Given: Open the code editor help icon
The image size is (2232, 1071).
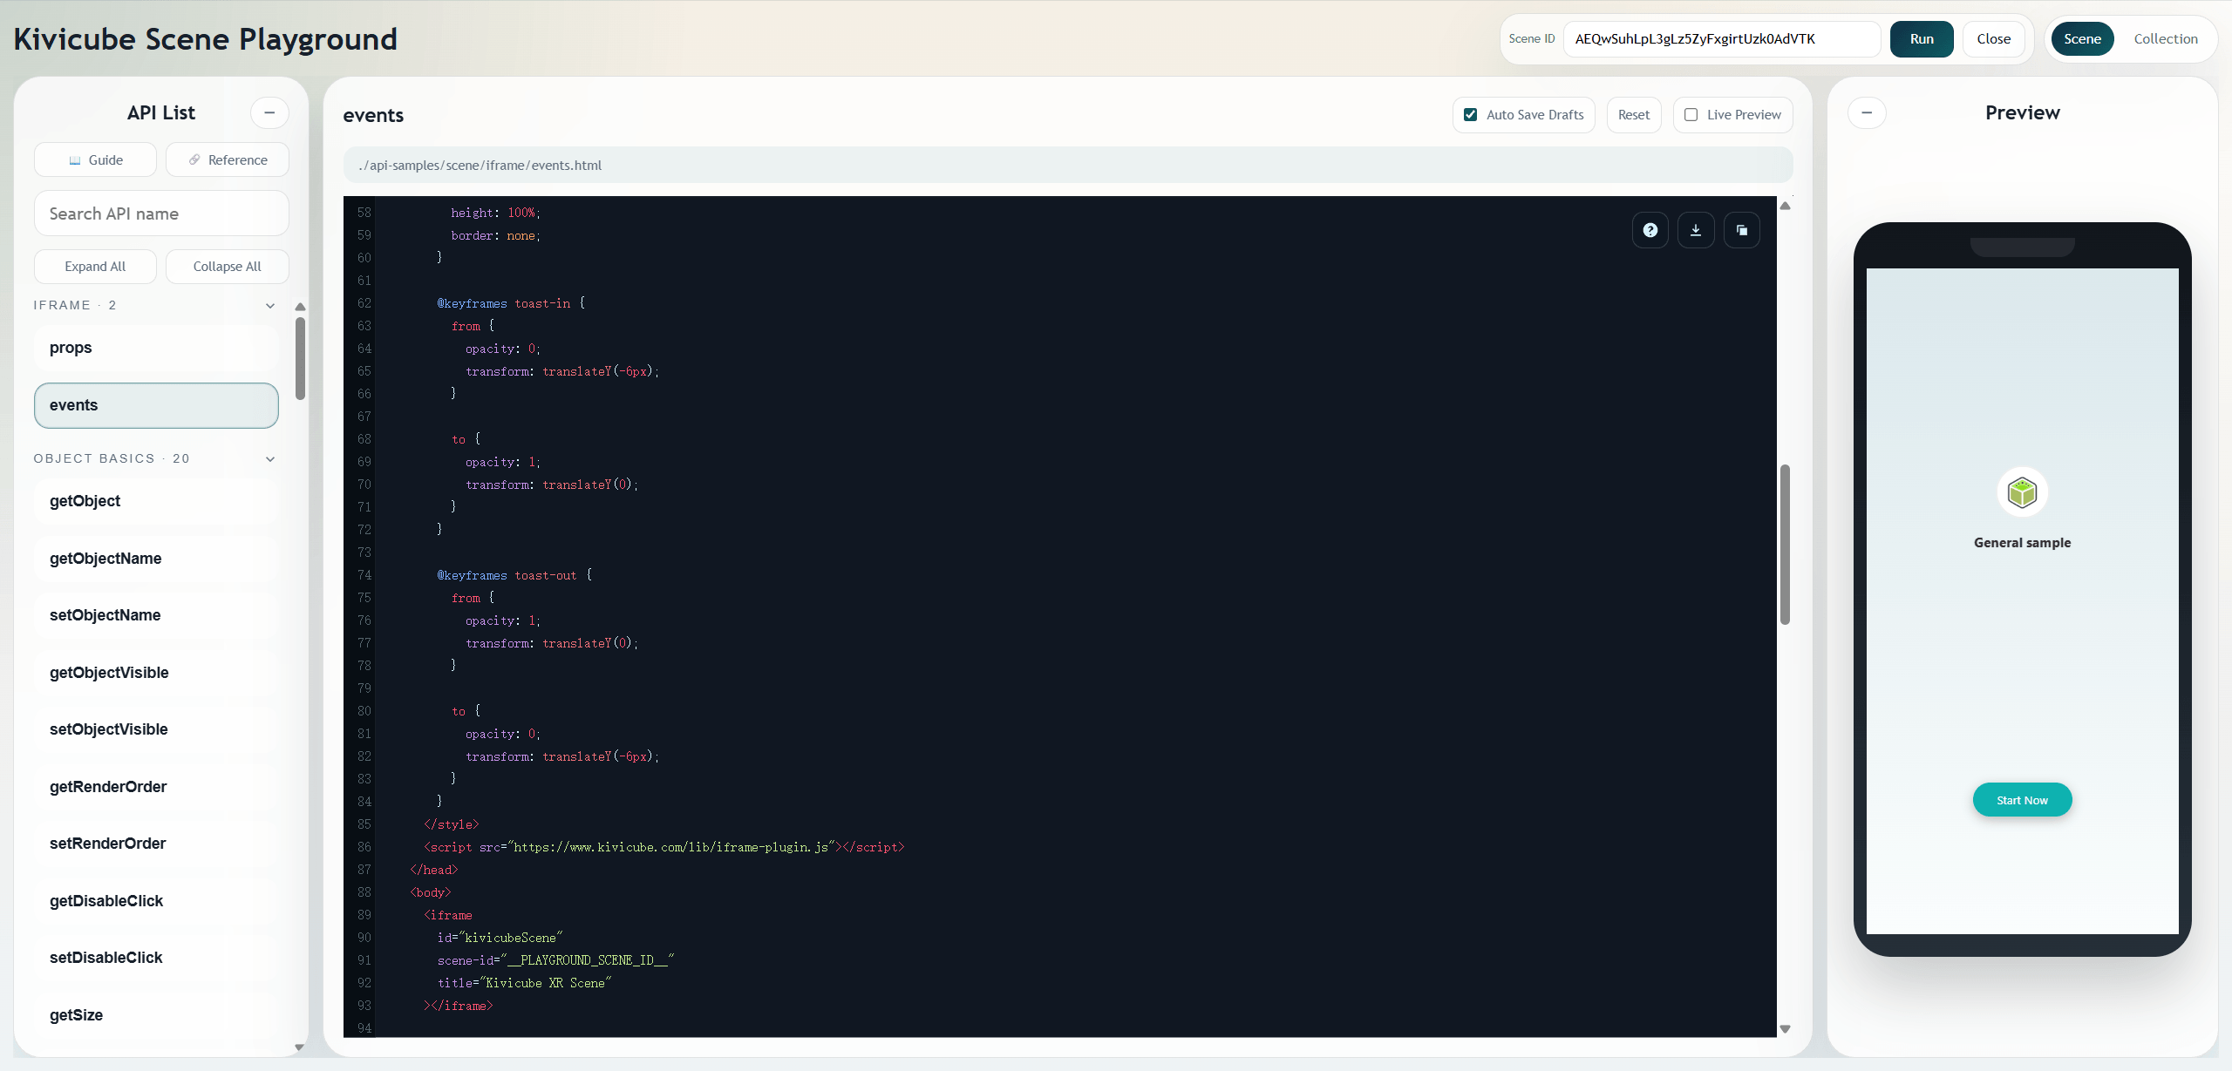Looking at the screenshot, I should [x=1650, y=230].
